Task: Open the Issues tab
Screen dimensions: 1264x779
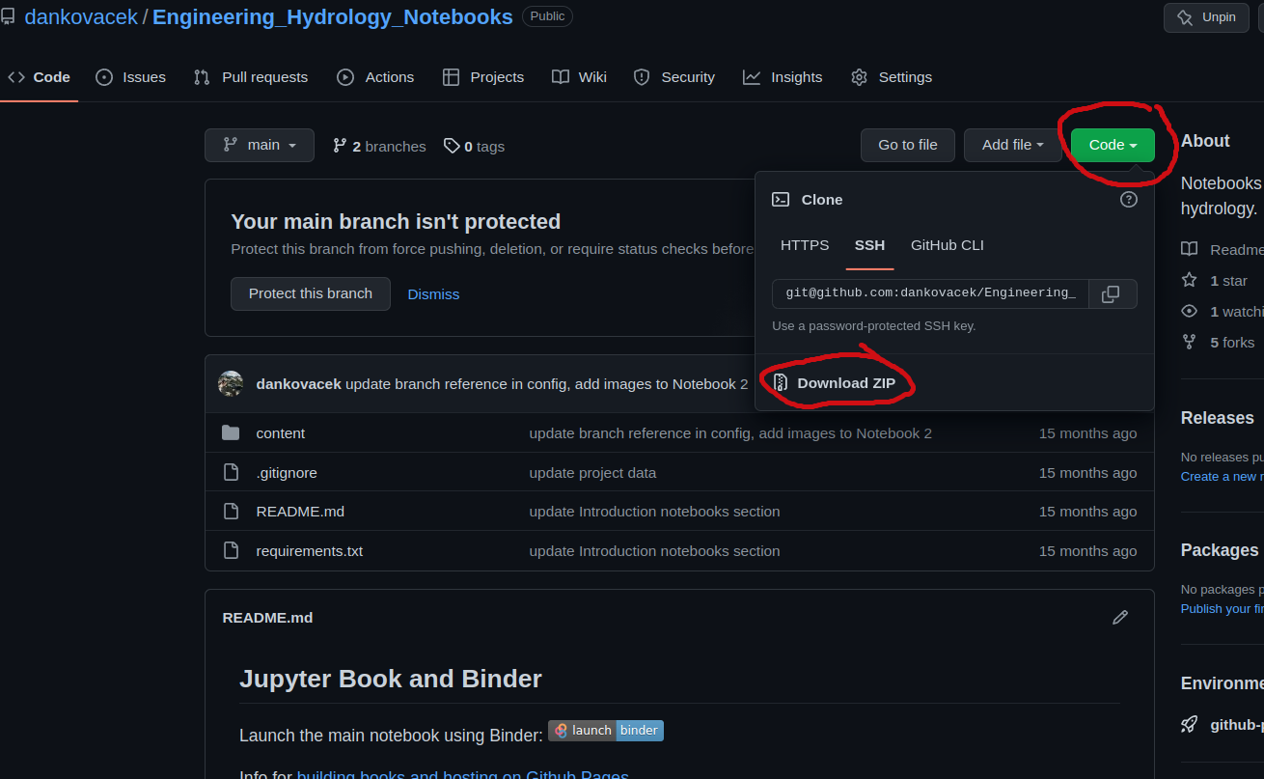Action: [131, 77]
